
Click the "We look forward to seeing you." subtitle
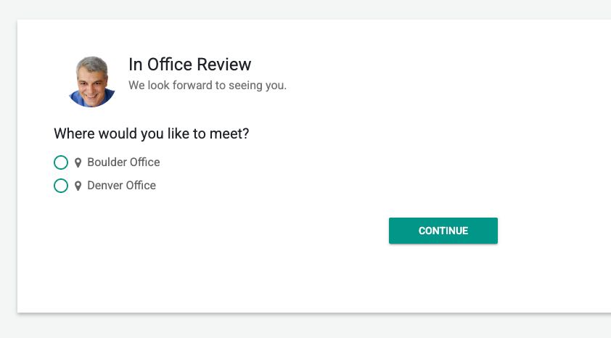[x=208, y=86]
